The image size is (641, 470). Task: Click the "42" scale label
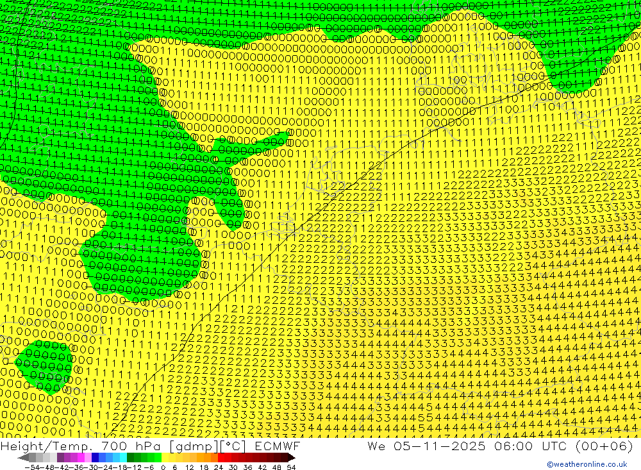(262, 467)
